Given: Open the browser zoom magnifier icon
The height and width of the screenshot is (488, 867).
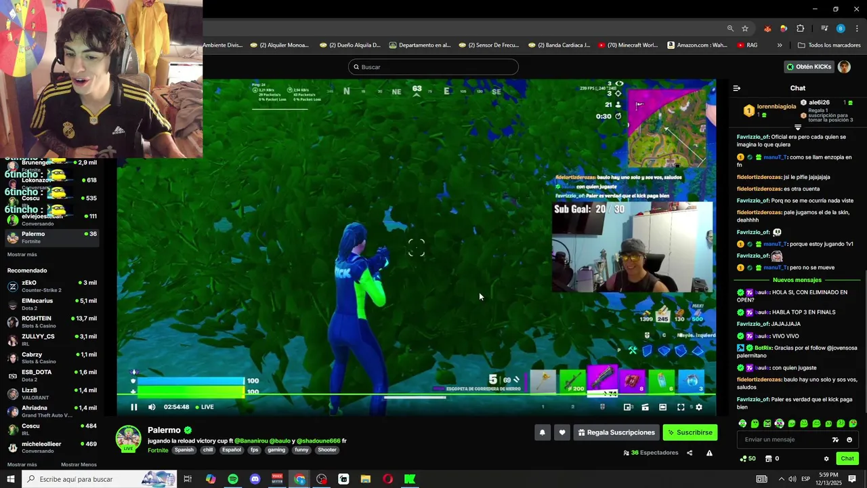Looking at the screenshot, I should pyautogui.click(x=730, y=28).
